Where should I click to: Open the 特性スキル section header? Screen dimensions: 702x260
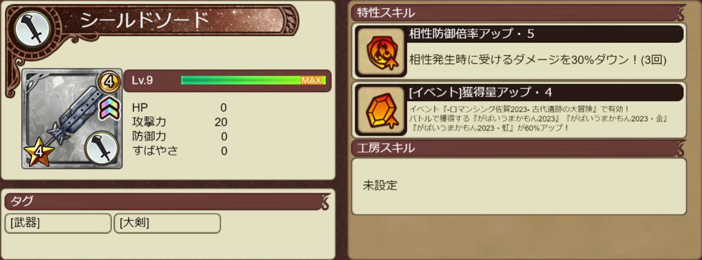pos(518,13)
